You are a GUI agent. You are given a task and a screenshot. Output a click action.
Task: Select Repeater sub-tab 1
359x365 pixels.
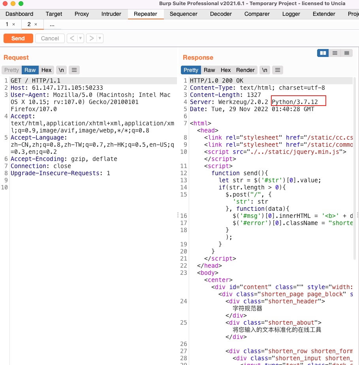[7, 24]
